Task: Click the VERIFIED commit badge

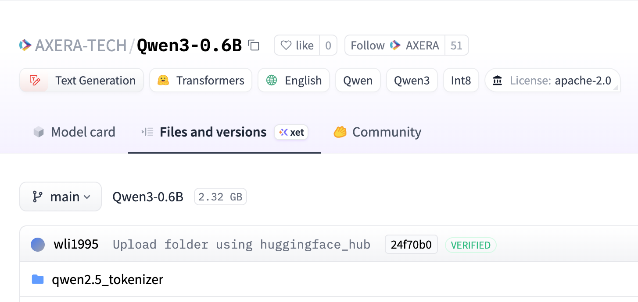Action: pyautogui.click(x=471, y=245)
